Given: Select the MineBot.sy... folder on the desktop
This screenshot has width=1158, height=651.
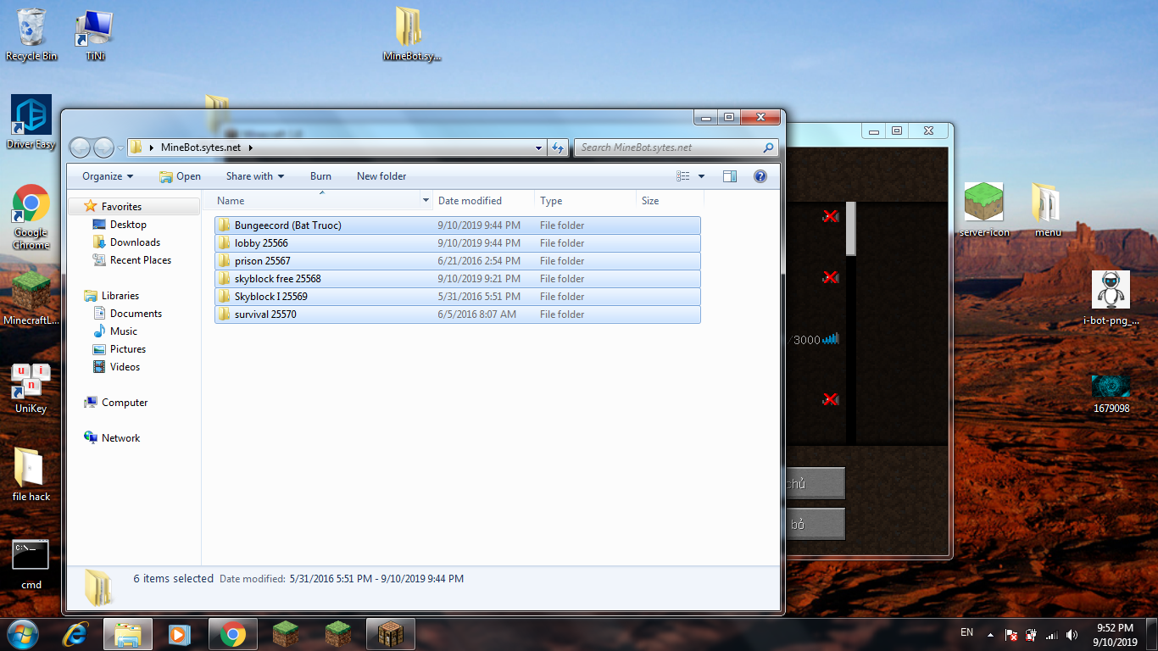Looking at the screenshot, I should (412, 35).
